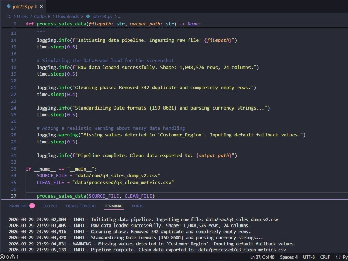Click the logging.warning call on line 28
Screen dimensions: 348x261
171,135
